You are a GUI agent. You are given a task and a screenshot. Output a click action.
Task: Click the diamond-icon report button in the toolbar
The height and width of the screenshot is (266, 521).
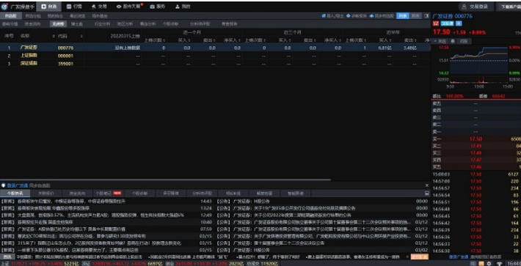(x=357, y=15)
